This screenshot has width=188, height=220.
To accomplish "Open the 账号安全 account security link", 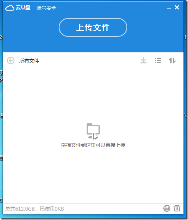I will pos(46,8).
